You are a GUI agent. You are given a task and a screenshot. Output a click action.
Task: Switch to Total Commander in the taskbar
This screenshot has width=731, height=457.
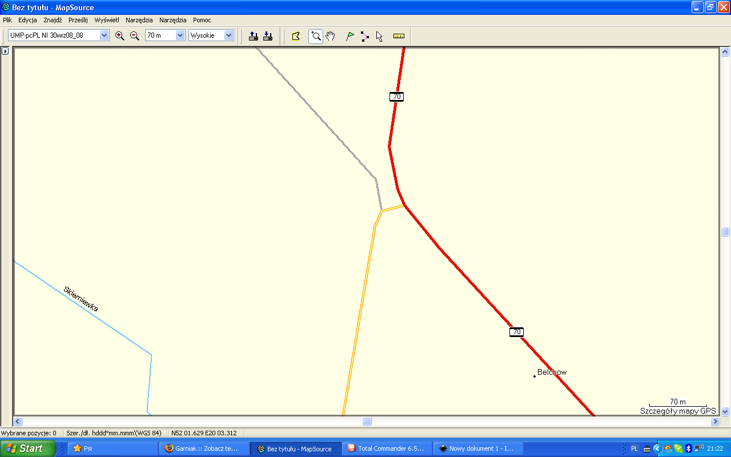(386, 448)
